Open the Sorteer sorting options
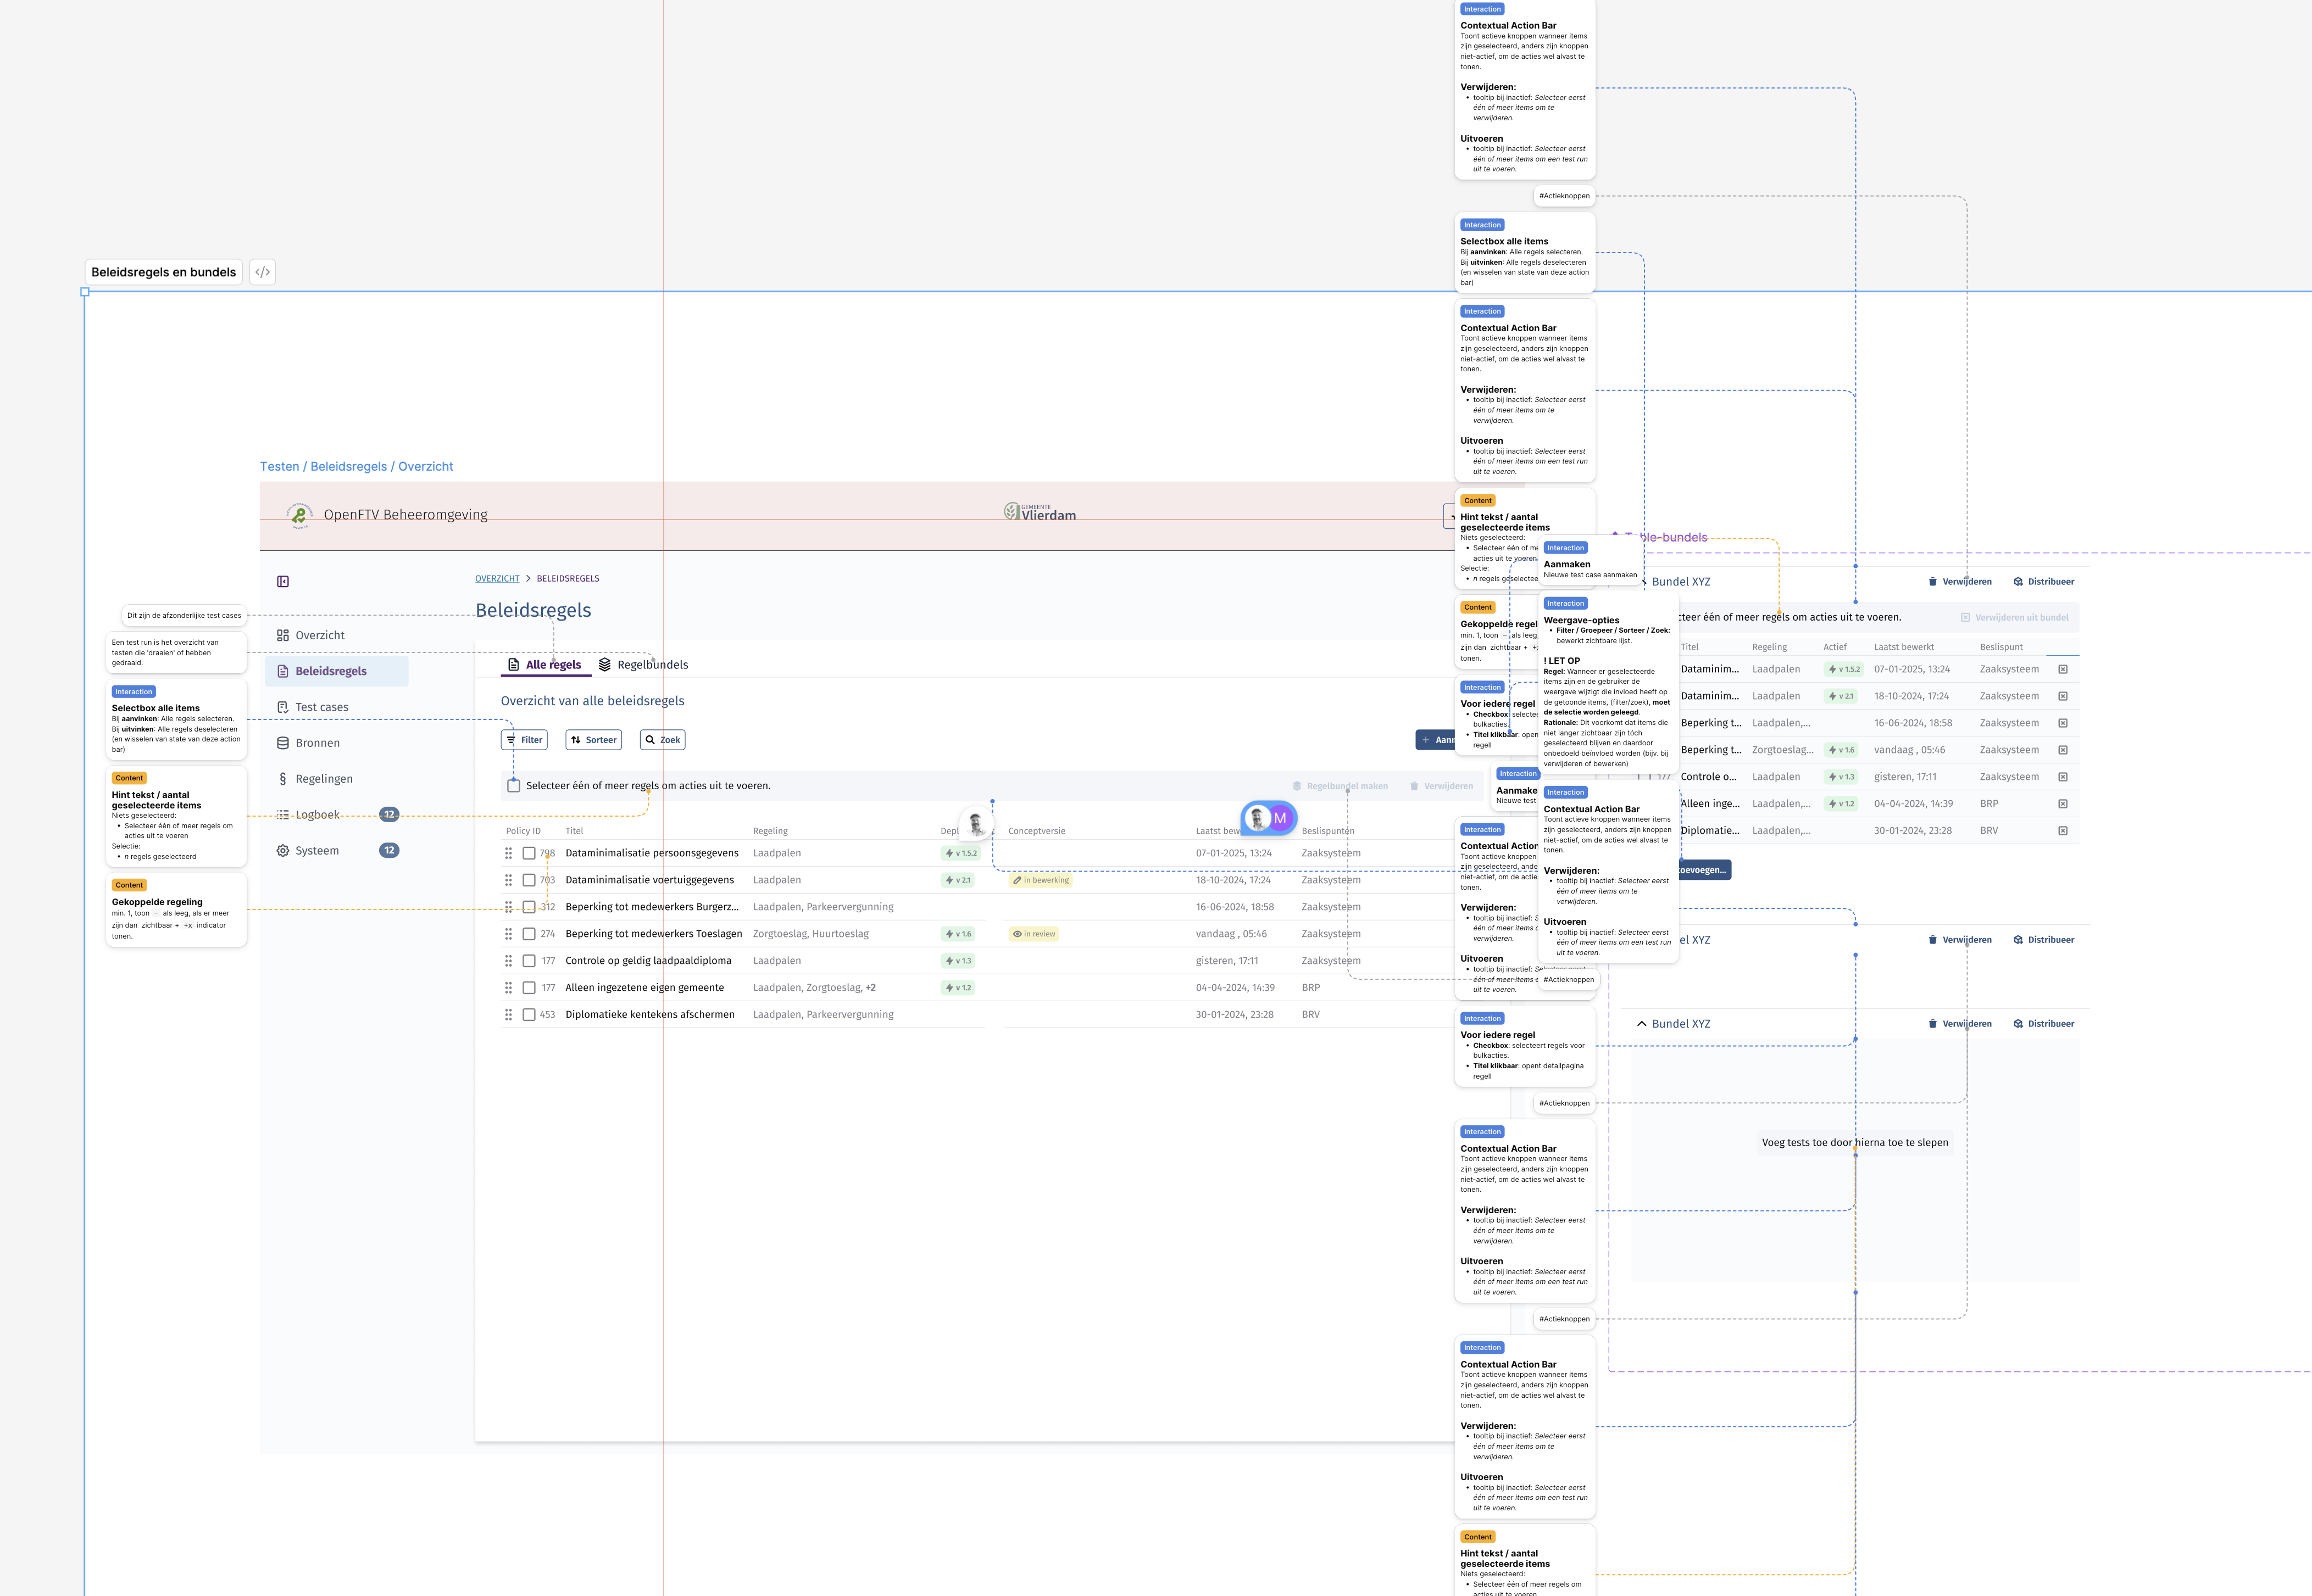2312x1596 pixels. point(593,740)
